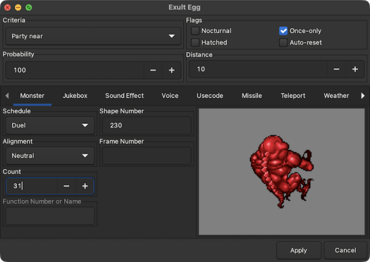Screen dimensions: 370x262
Task: Tick the Hatched checkbox
Action: (195, 43)
